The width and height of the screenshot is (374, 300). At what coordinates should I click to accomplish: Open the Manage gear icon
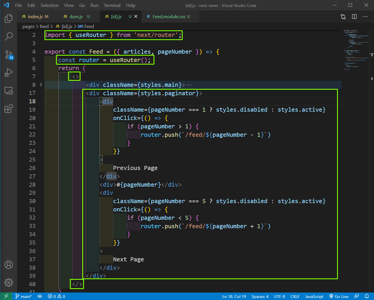point(9,282)
